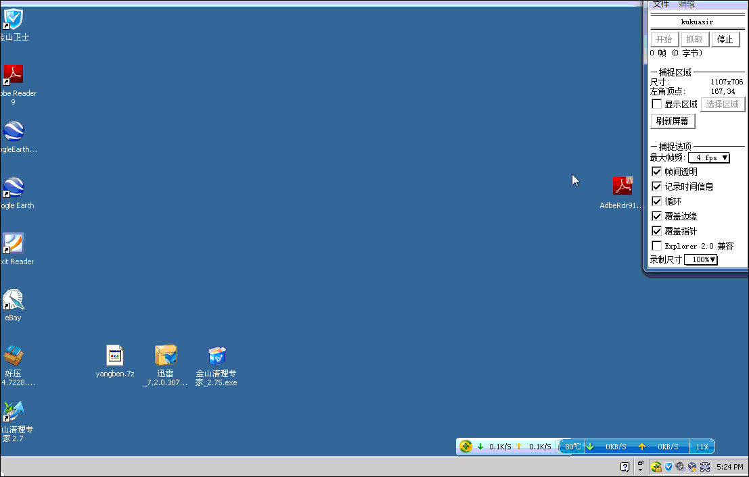Toggle the 覆盖边缘 checkbox
The width and height of the screenshot is (749, 477).
point(657,216)
